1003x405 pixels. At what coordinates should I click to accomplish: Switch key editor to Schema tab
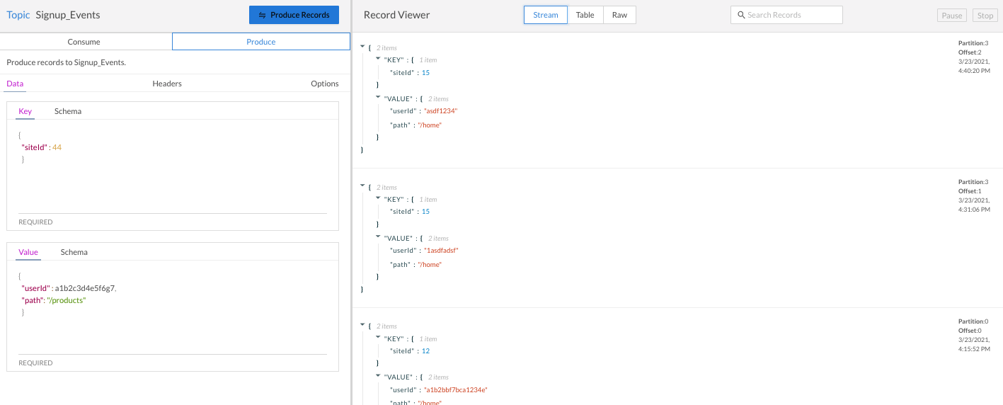[68, 111]
